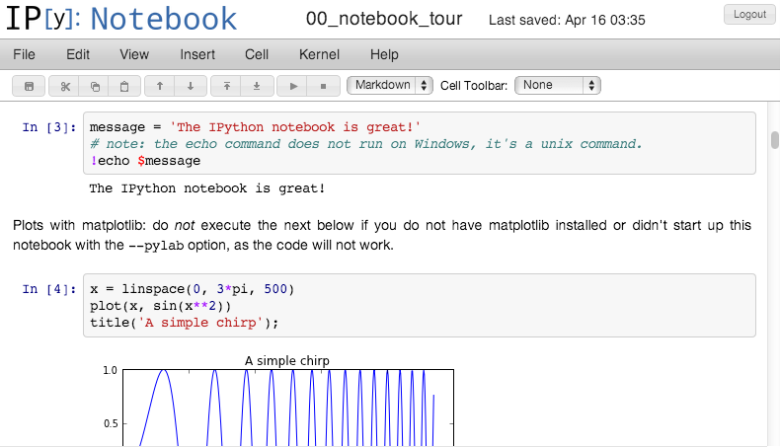780x447 pixels.
Task: Click inside the In [4] code cell
Action: [420, 305]
